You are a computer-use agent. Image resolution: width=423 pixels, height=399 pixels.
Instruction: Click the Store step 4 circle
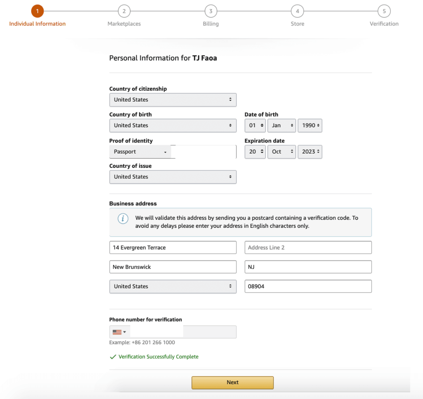click(297, 11)
